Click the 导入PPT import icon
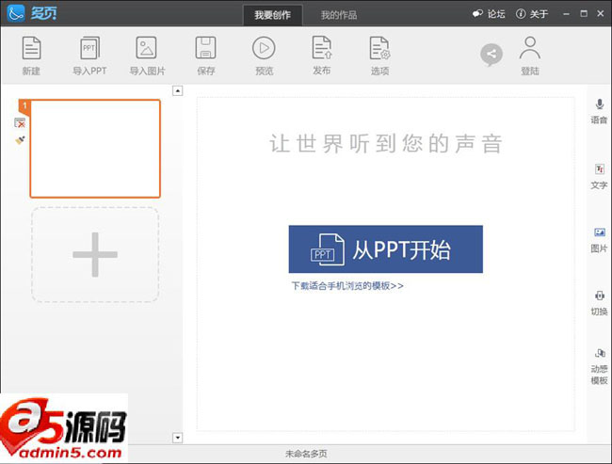The image size is (612, 464). pyautogui.click(x=89, y=49)
